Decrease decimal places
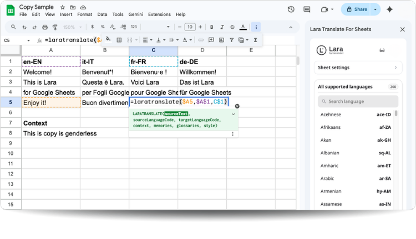 coord(113,27)
